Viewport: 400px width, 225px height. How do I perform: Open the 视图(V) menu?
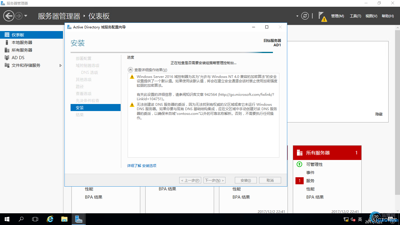pyautogui.click(x=371, y=16)
